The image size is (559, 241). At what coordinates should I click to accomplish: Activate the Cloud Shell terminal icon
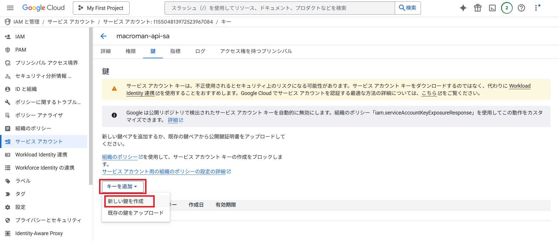click(492, 8)
